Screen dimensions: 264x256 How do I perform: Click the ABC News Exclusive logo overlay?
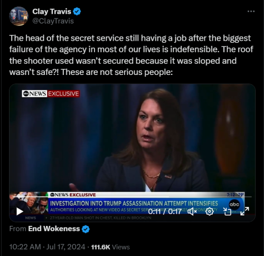point(51,93)
